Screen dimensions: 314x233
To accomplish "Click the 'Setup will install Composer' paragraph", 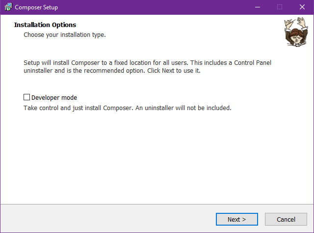I will tap(147, 67).
